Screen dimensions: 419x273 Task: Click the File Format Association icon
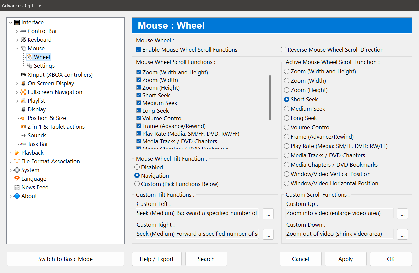(17, 161)
